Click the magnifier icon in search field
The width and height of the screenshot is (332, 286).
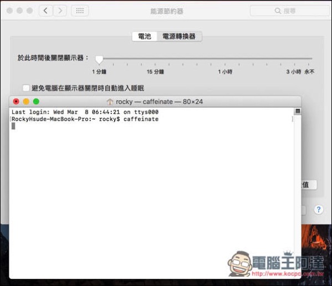278,11
